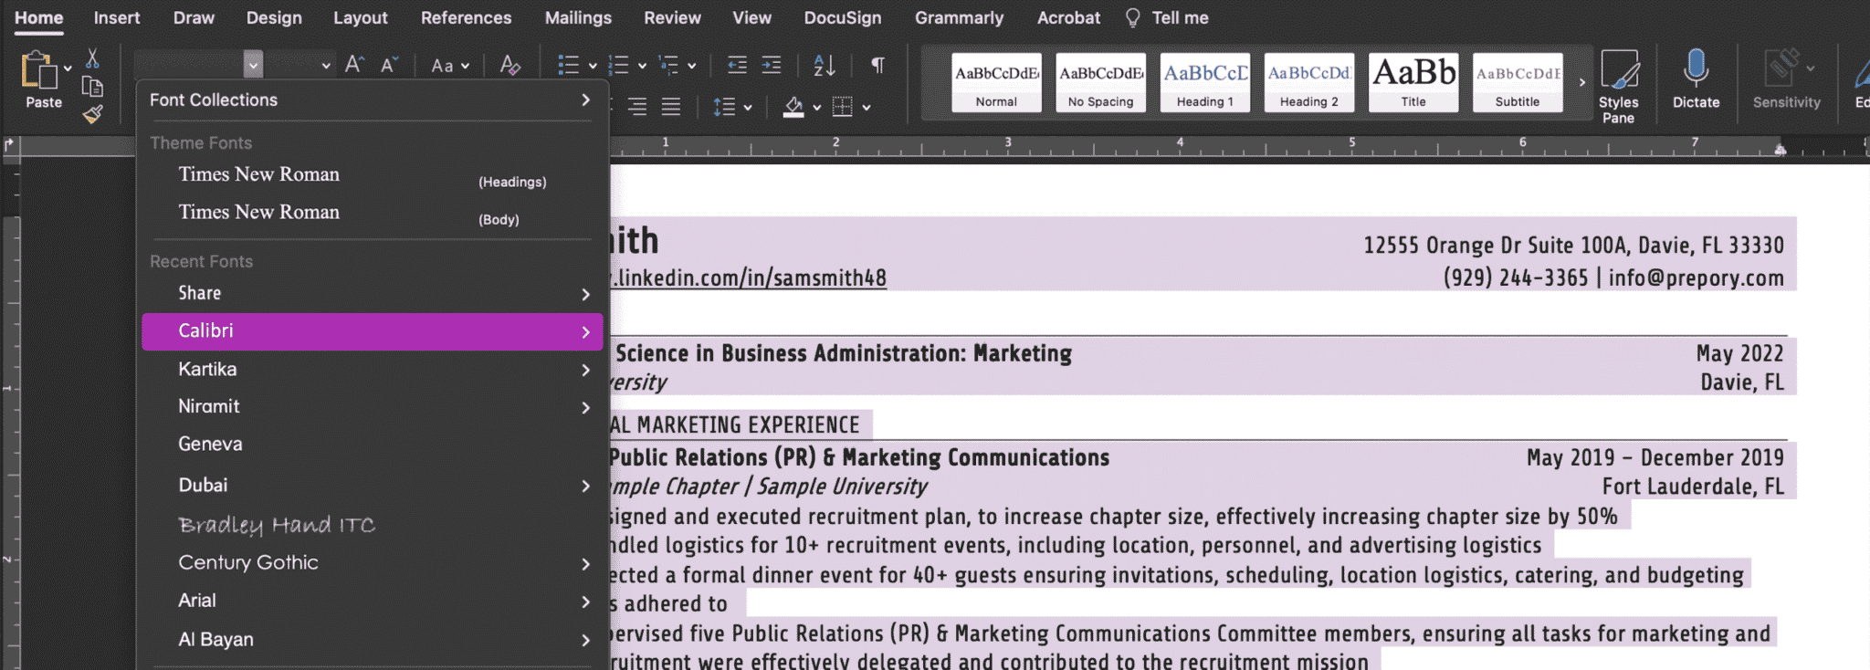Toggle justify text alignment
Image resolution: width=1870 pixels, height=670 pixels.
coord(671,108)
